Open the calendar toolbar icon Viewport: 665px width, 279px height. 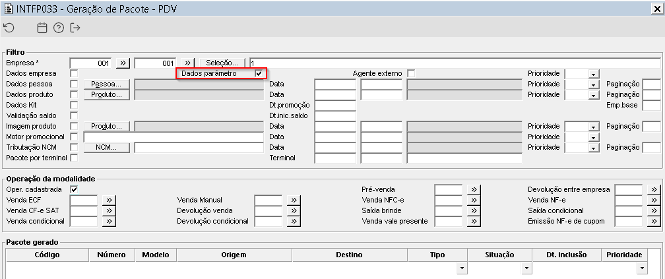pos(42,28)
